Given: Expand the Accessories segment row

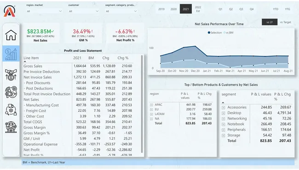Looking at the screenshot, I should point(223,108).
